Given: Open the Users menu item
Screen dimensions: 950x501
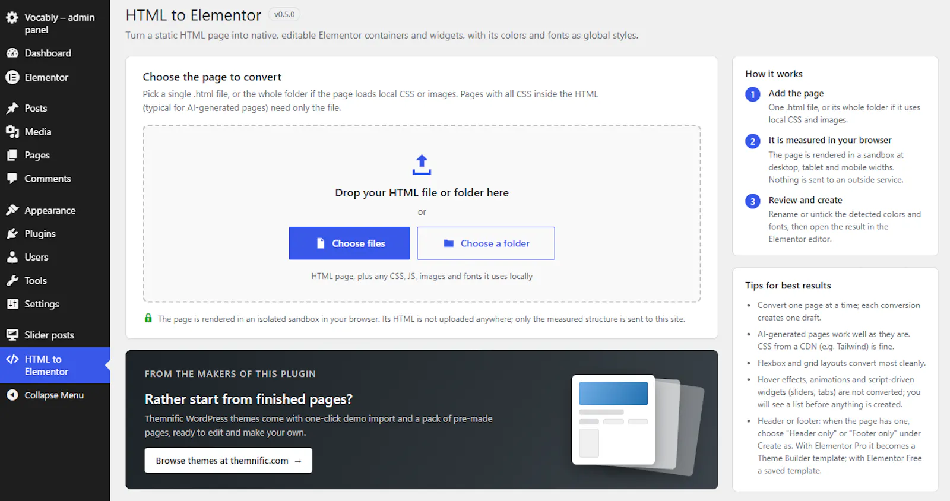Looking at the screenshot, I should [x=55, y=257].
